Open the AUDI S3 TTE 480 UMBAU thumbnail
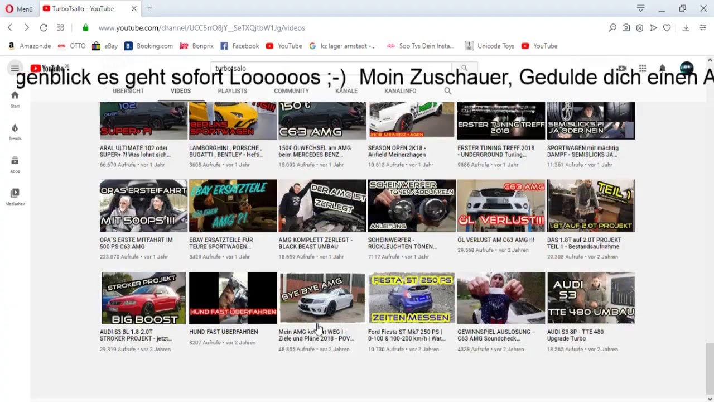Screen dimensions: 714x402 591,298
